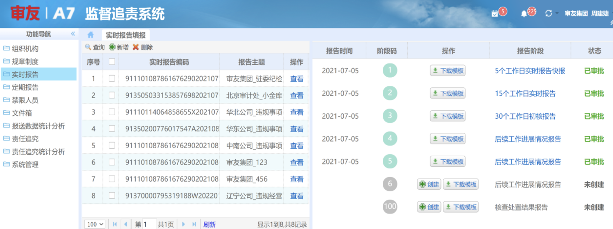Open user account 审友集团 周建婕

coord(586,14)
